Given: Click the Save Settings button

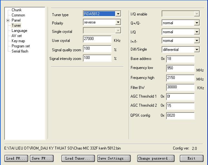Looking at the screenshot, I should (114, 158).
